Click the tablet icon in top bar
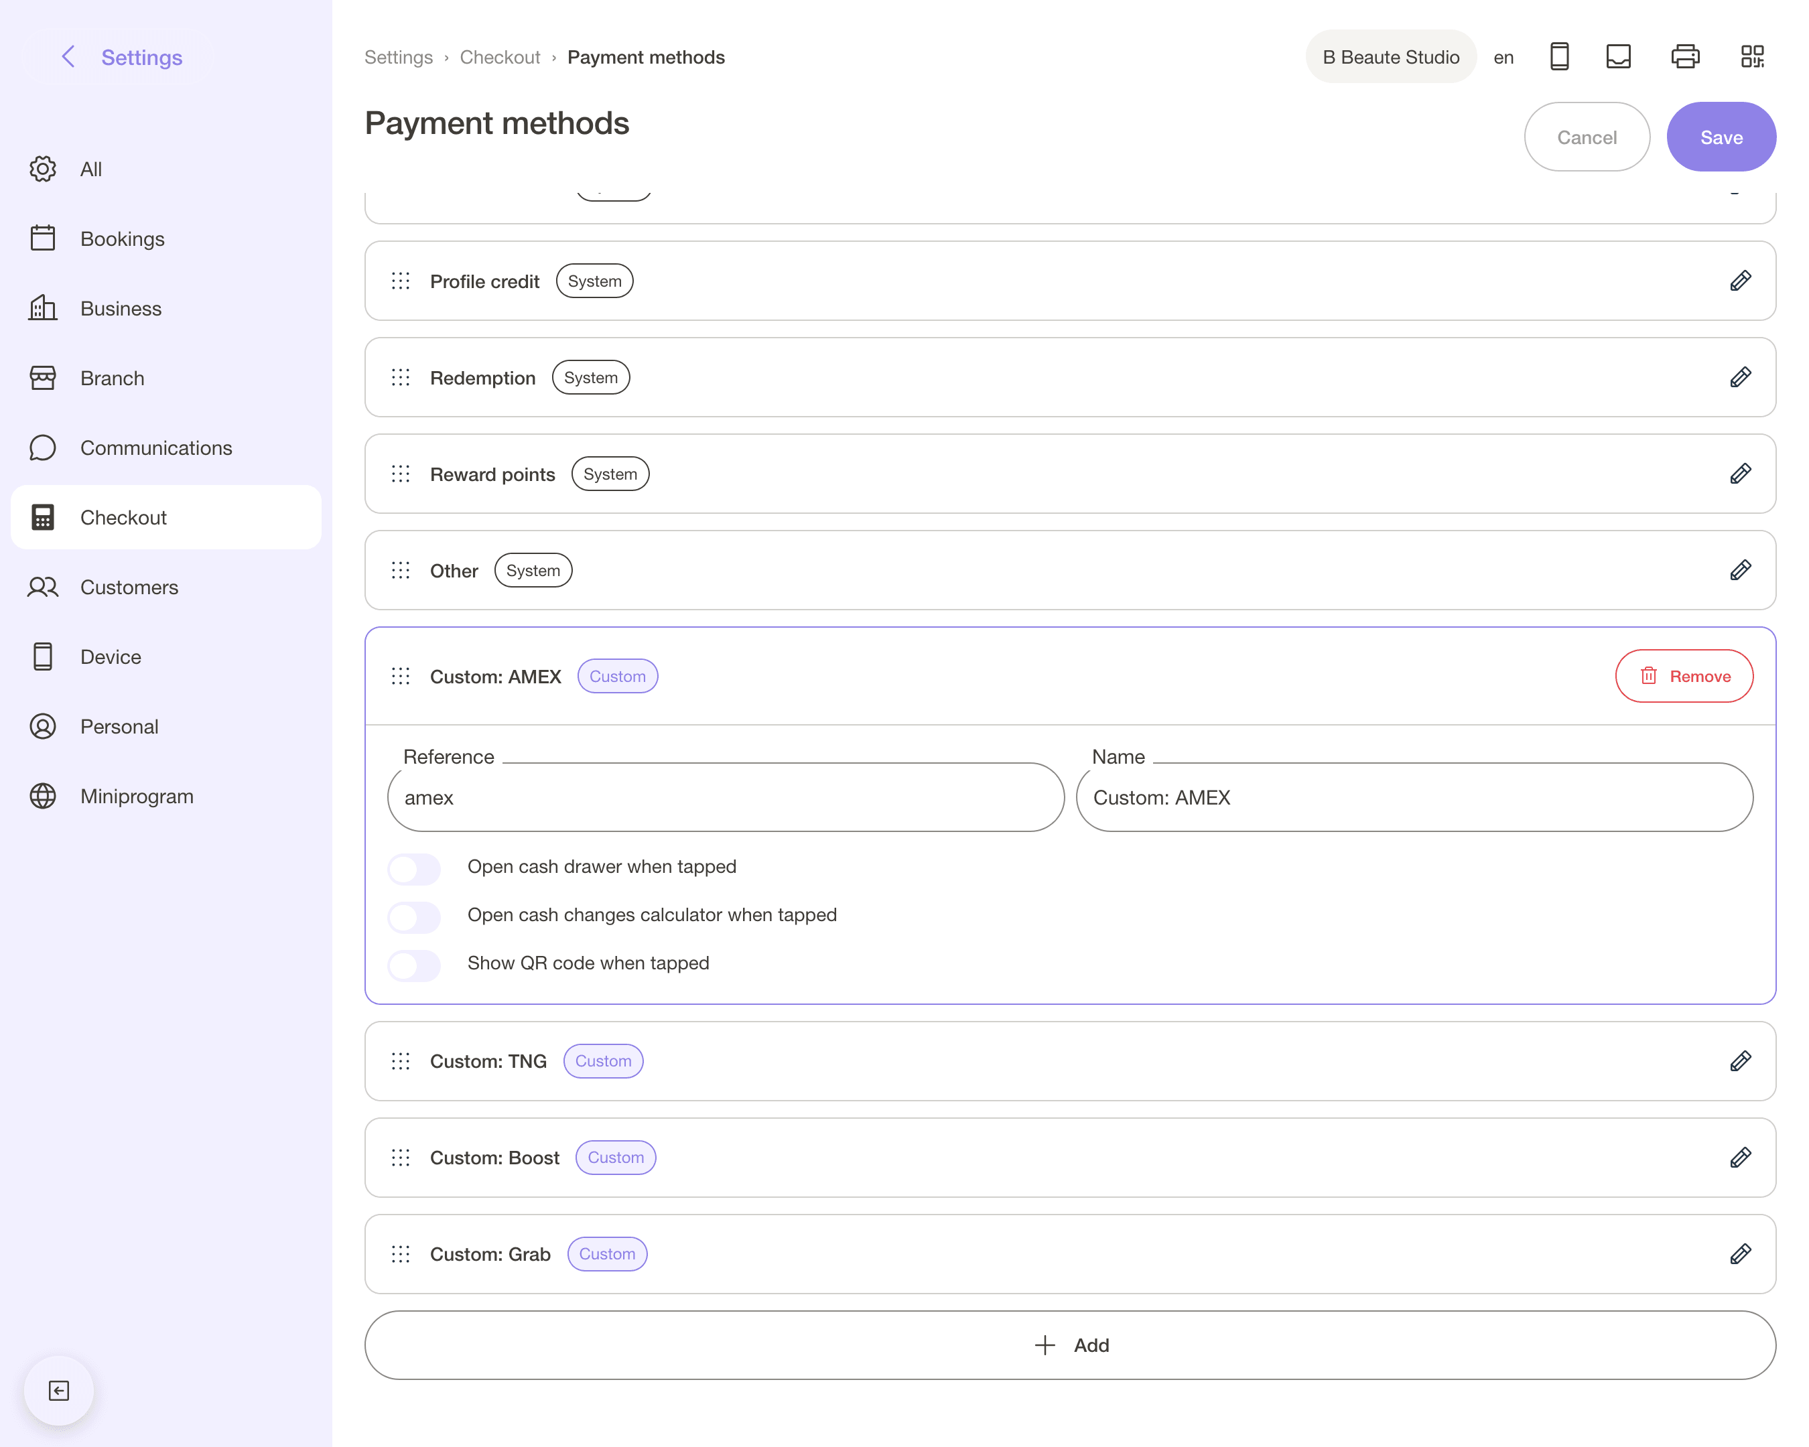 (1617, 57)
